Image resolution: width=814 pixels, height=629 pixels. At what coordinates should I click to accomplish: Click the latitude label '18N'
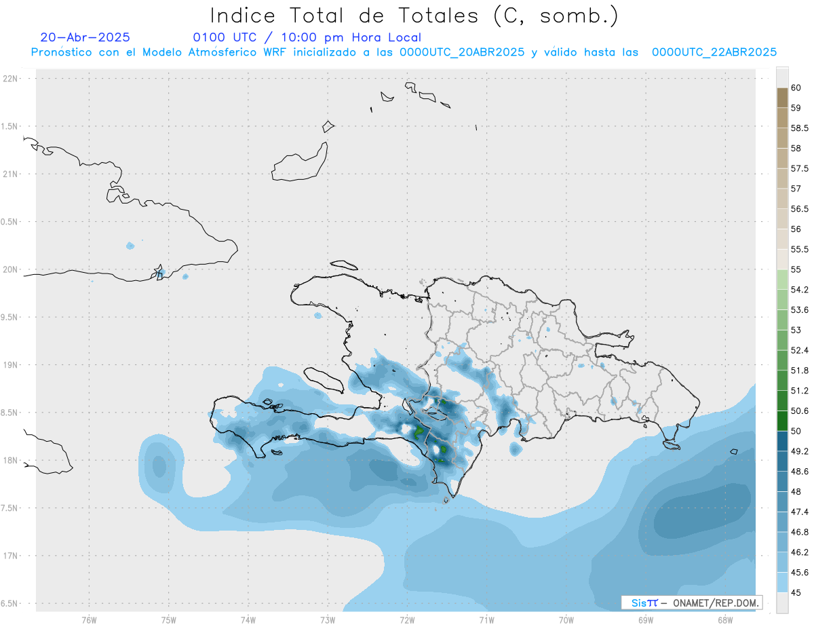pyautogui.click(x=10, y=461)
